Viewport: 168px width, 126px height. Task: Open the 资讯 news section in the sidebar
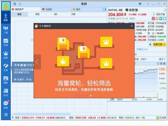point(6,92)
